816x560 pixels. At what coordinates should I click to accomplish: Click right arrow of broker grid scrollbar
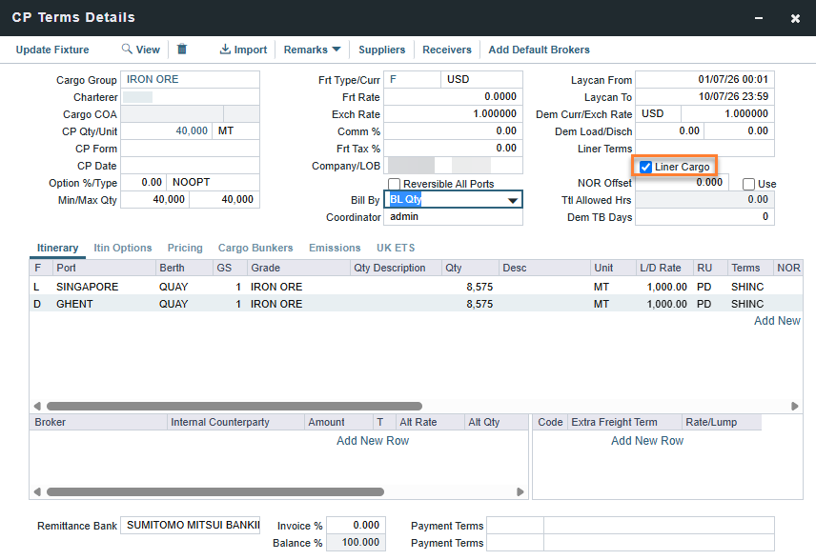[520, 491]
